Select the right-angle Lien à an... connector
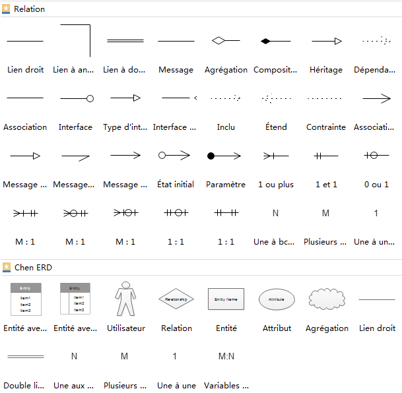This screenshot has height=393, width=402. tap(75, 40)
